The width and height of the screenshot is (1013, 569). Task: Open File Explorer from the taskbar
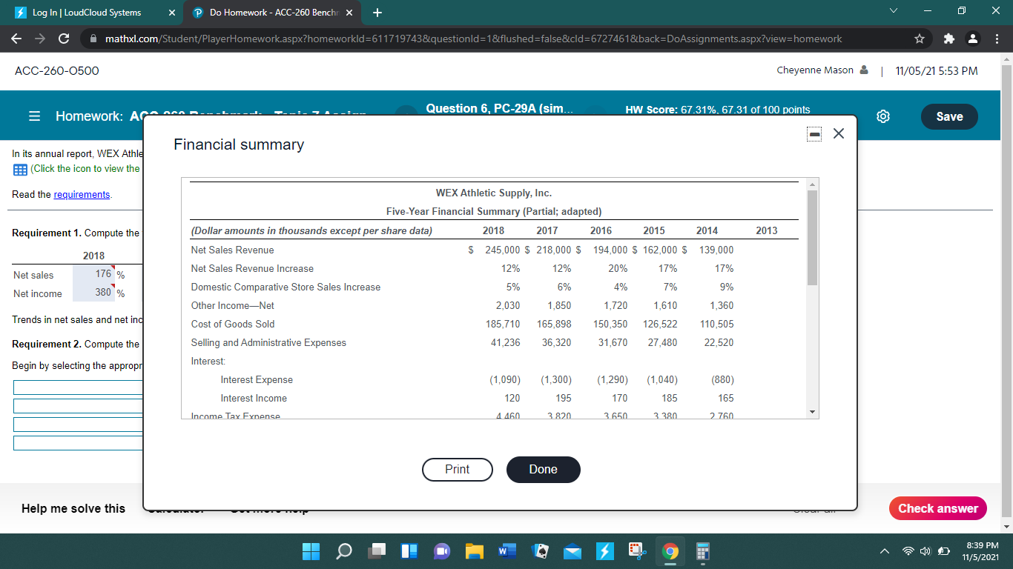[474, 551]
